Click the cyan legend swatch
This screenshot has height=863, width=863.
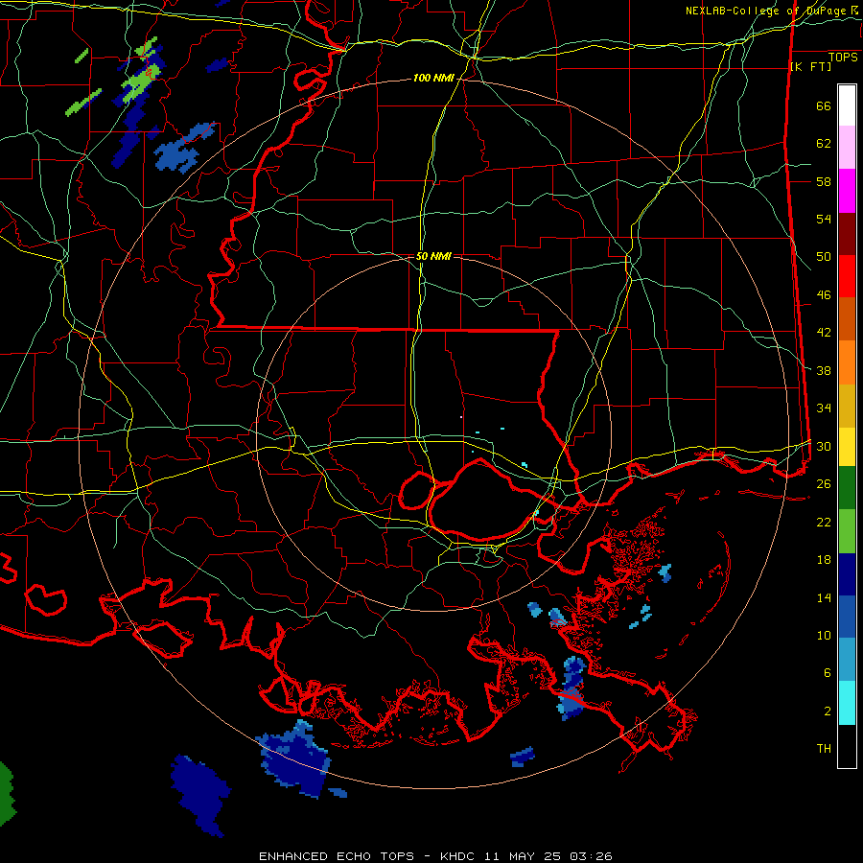(847, 703)
